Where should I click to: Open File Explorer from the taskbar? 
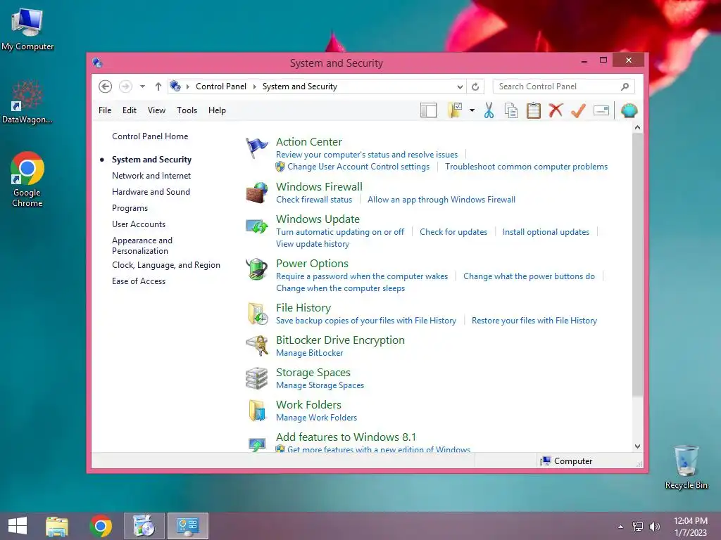[57, 526]
